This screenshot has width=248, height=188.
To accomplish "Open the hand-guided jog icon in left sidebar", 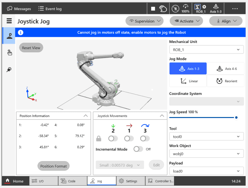I will click(9, 52).
